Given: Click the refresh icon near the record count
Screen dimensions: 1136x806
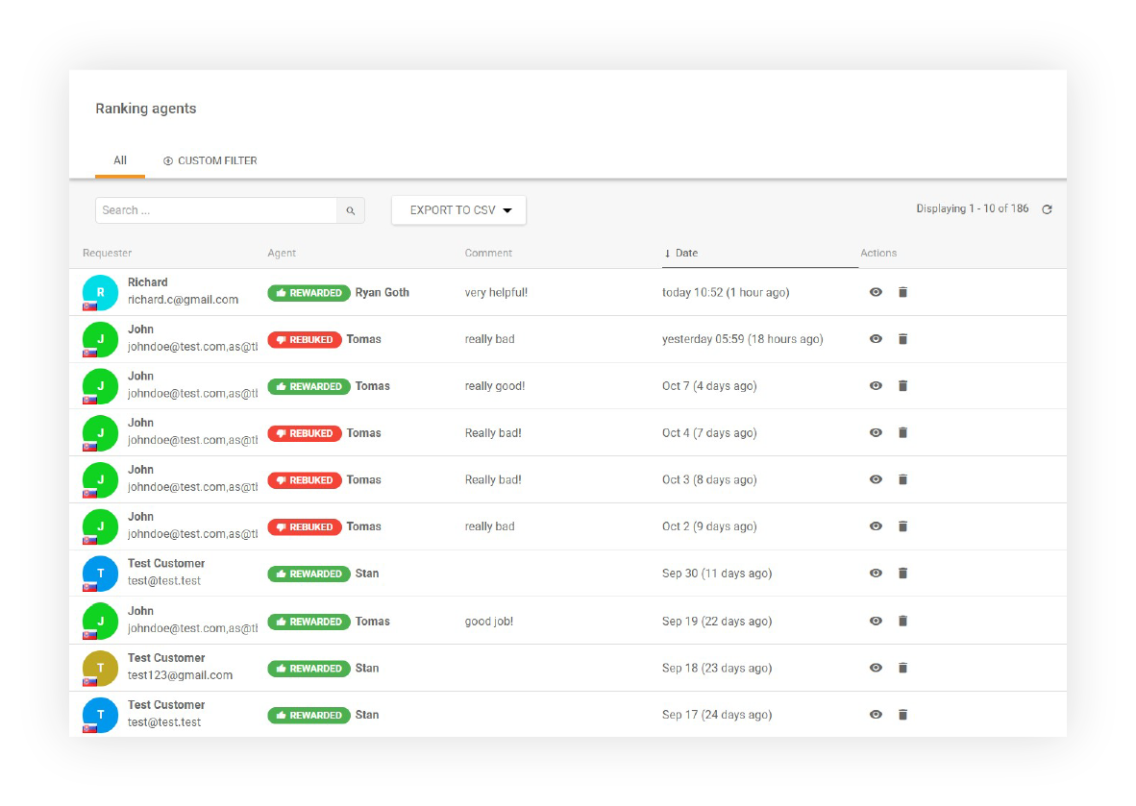Looking at the screenshot, I should tap(1047, 208).
